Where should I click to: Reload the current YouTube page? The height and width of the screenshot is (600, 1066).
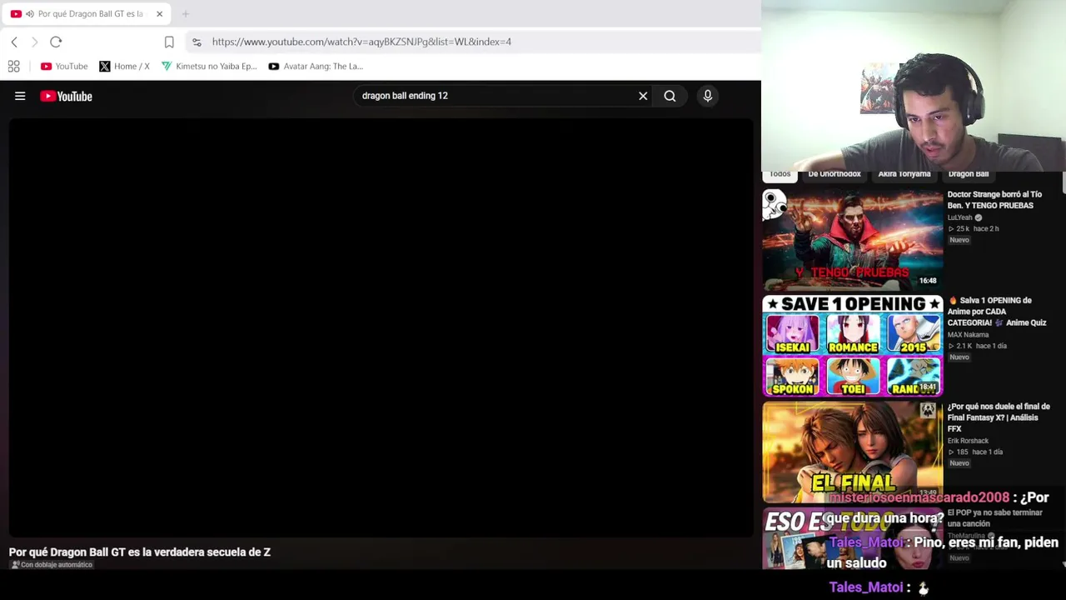(x=56, y=42)
